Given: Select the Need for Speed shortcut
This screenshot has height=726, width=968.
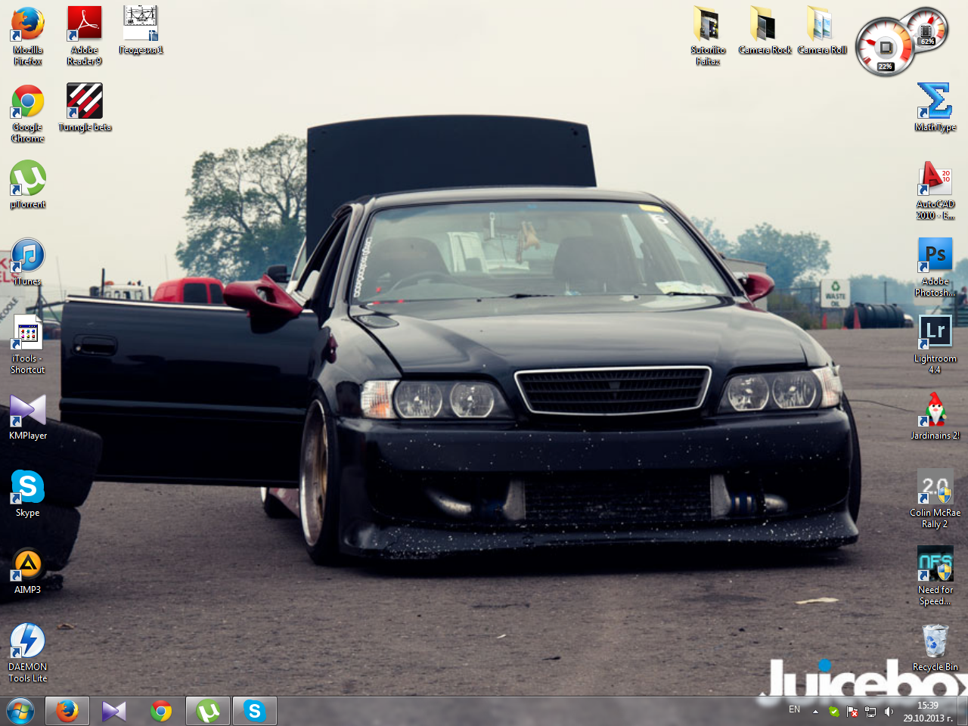Looking at the screenshot, I should pyautogui.click(x=935, y=576).
